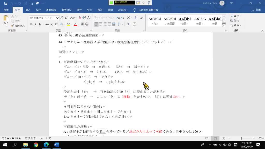
Task: Toggle show paragraph marks icon
Action: (x=142, y=18)
